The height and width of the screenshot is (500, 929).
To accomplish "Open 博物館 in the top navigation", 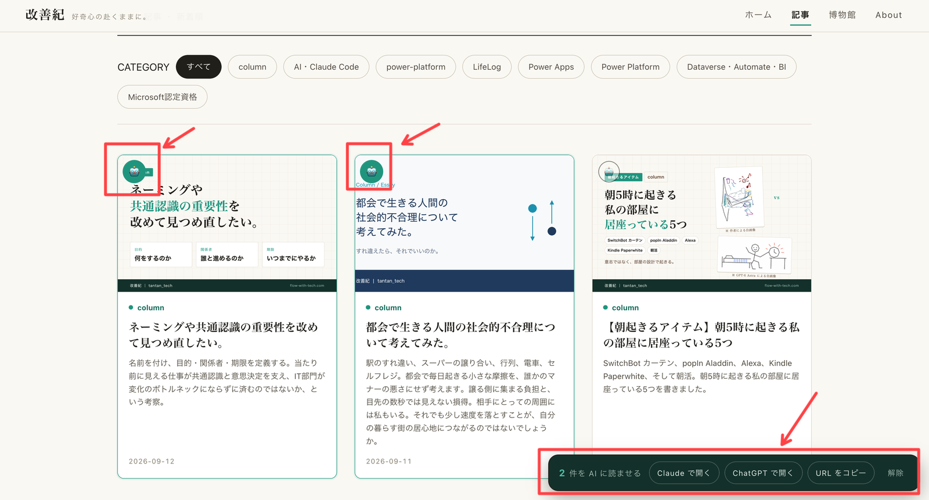I will pos(842,15).
